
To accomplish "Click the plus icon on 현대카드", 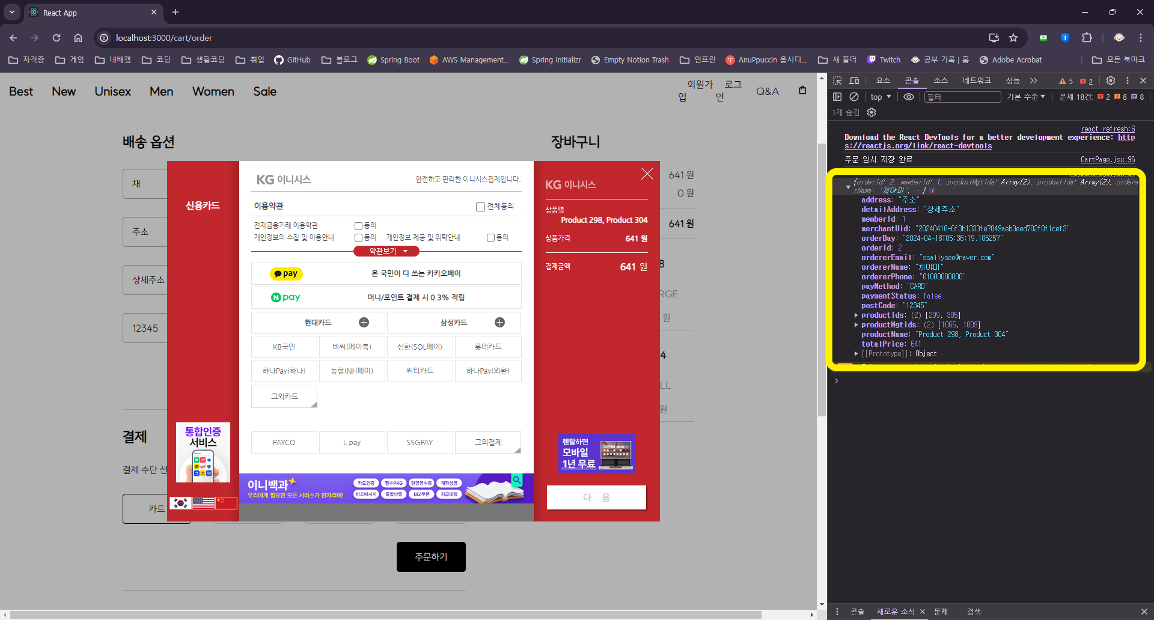I will pos(364,323).
